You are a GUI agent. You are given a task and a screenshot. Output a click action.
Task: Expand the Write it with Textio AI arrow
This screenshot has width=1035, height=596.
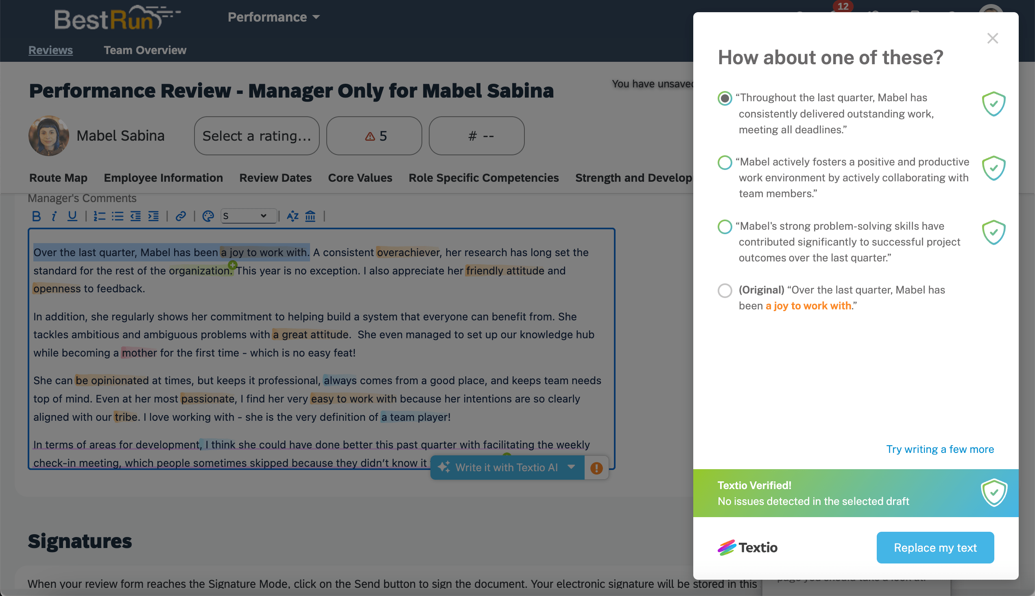coord(571,467)
